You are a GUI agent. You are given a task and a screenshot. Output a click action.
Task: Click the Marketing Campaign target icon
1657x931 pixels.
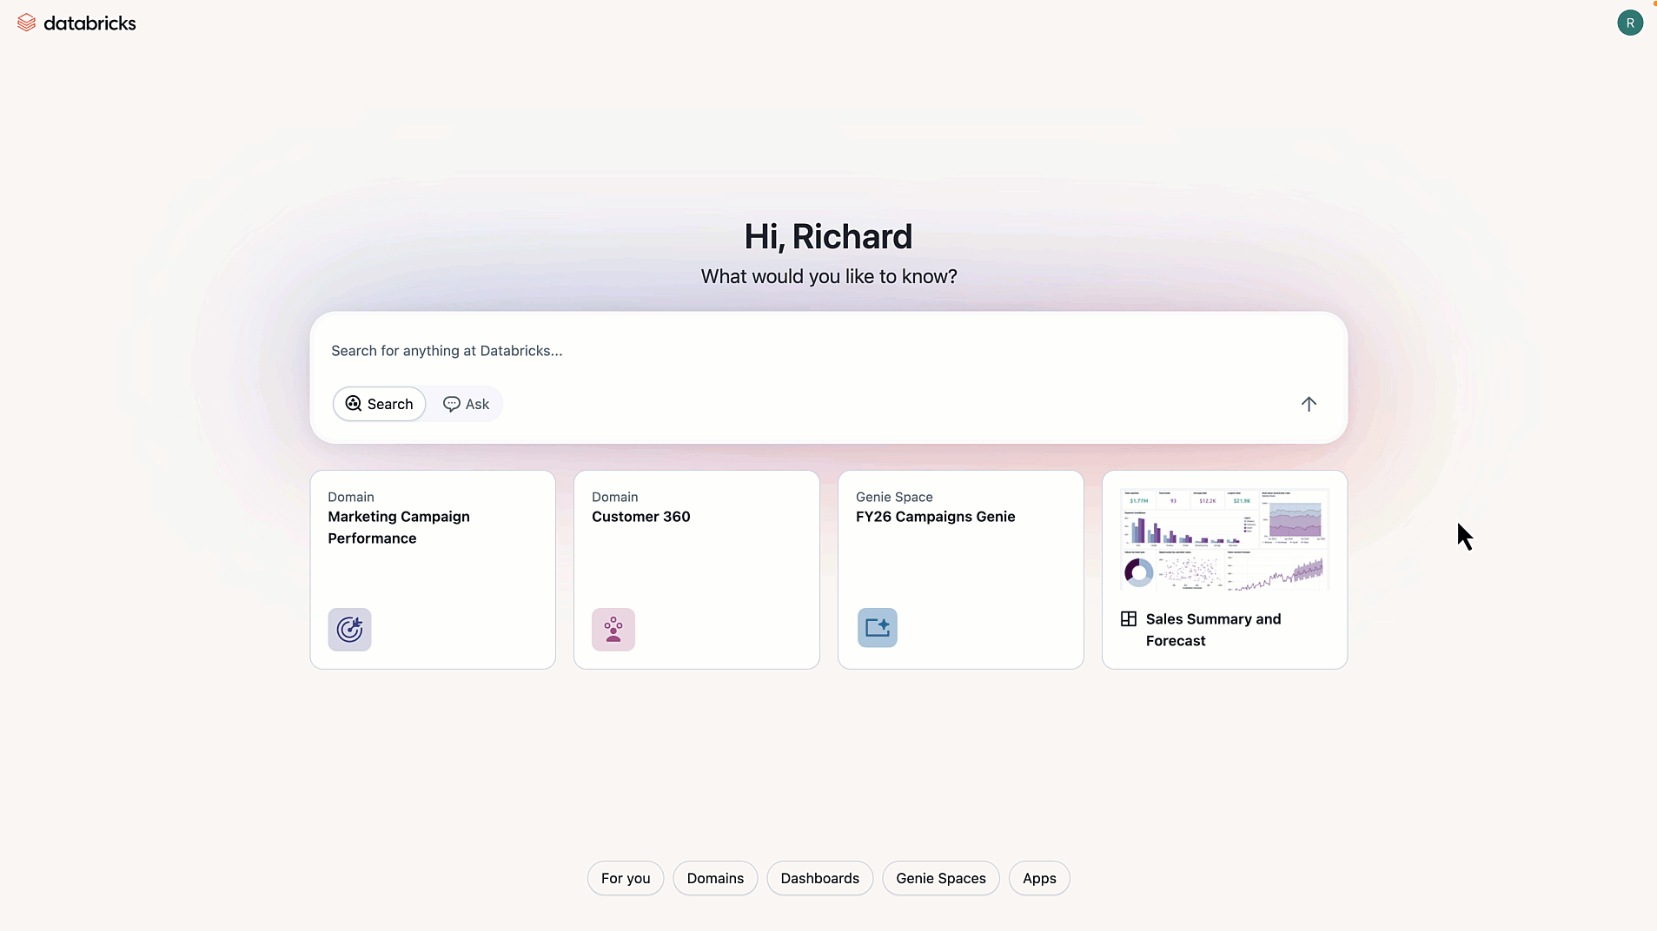click(x=349, y=629)
